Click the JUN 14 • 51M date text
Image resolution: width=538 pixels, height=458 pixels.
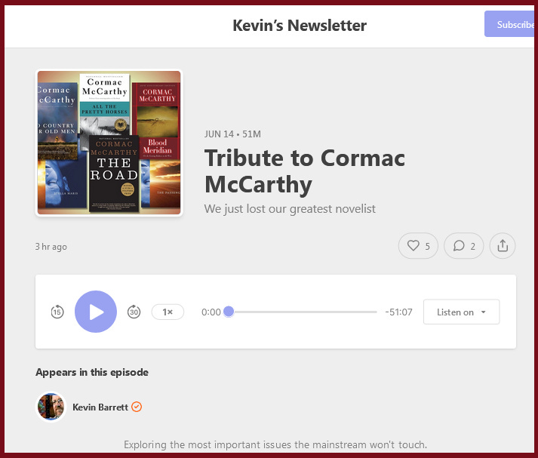pos(232,134)
